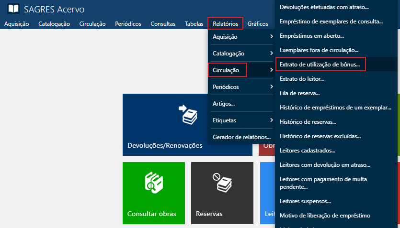Viewport: 400px width, 228px height.
Task: Open the Tabelas menu
Action: click(x=194, y=23)
